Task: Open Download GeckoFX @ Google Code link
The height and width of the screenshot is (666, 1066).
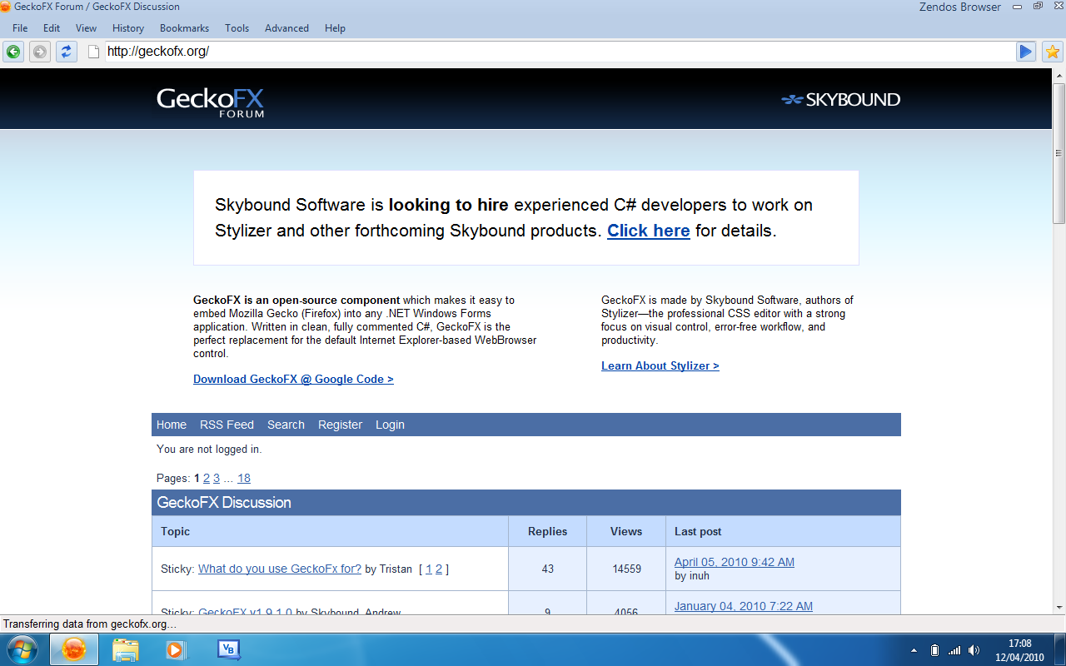Action: (x=293, y=379)
